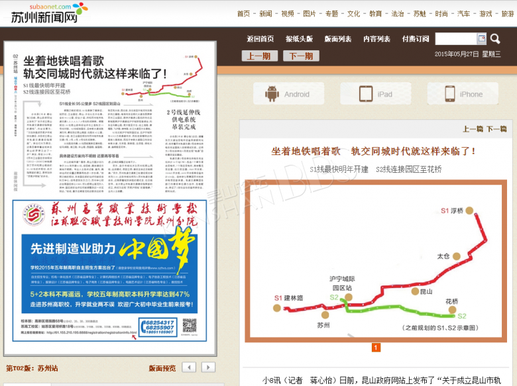This screenshot has width=517, height=386.
Task: Open the S1/S2 metro route map image
Action: pyautogui.click(x=376, y=261)
